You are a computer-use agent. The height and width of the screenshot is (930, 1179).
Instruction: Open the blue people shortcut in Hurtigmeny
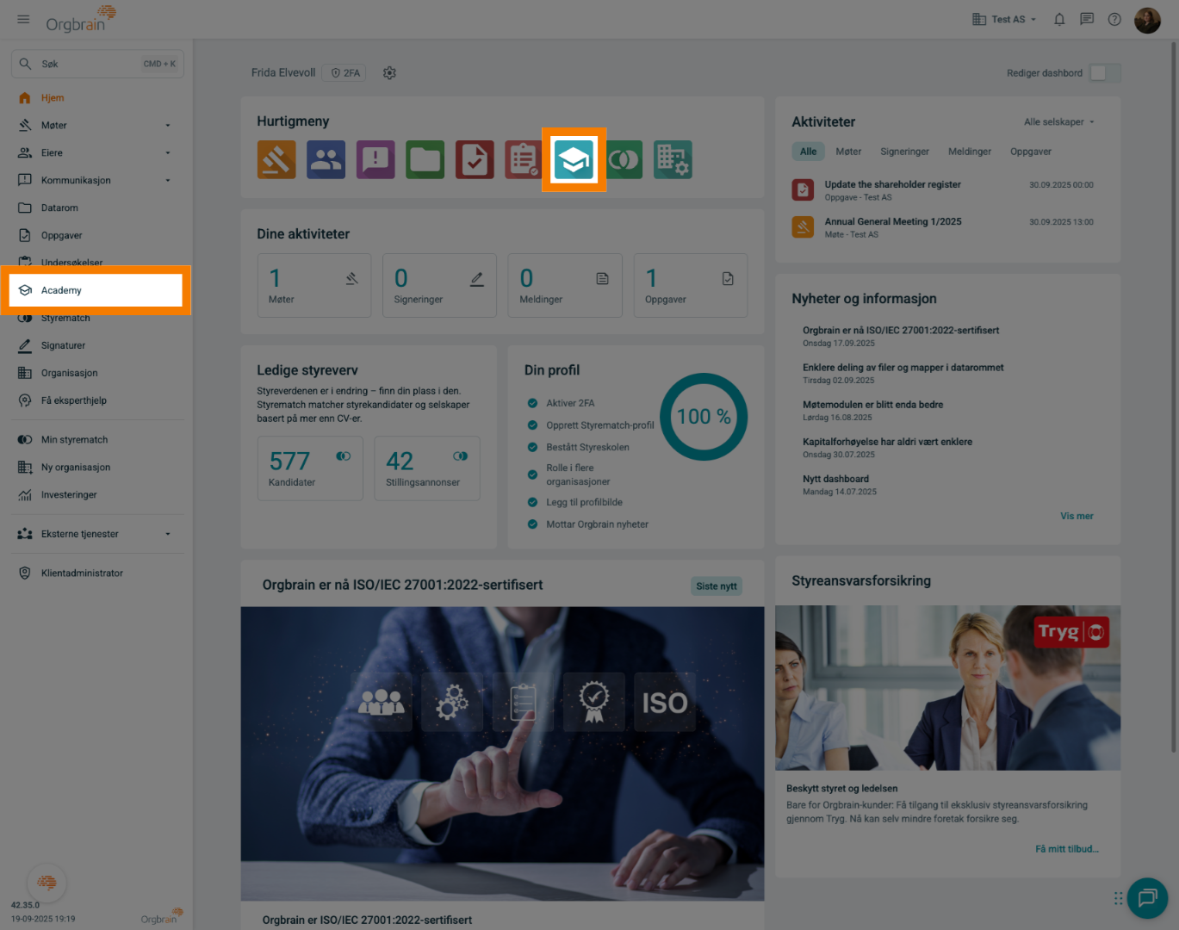[326, 159]
